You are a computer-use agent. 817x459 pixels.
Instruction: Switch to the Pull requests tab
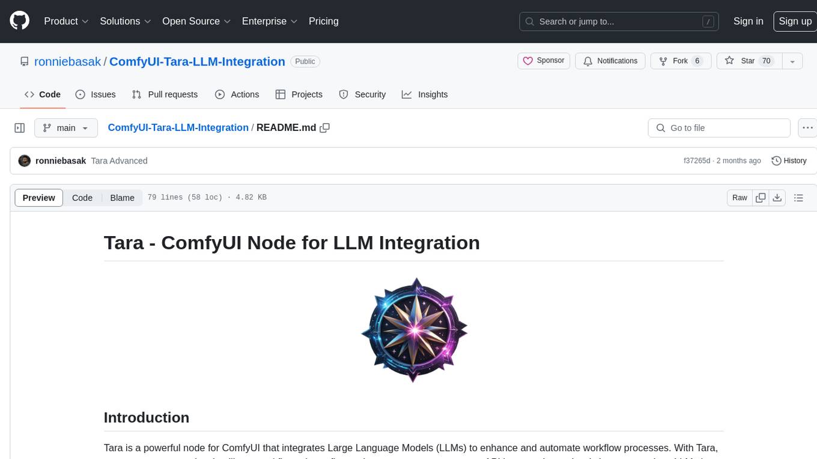click(165, 94)
